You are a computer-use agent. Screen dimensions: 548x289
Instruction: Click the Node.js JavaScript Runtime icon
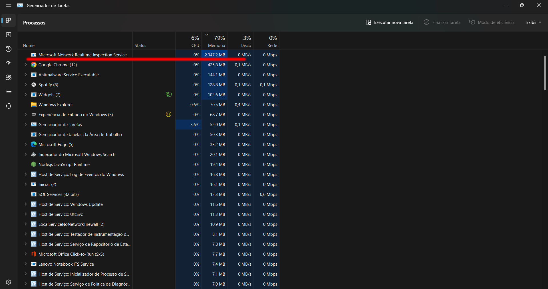(34, 165)
